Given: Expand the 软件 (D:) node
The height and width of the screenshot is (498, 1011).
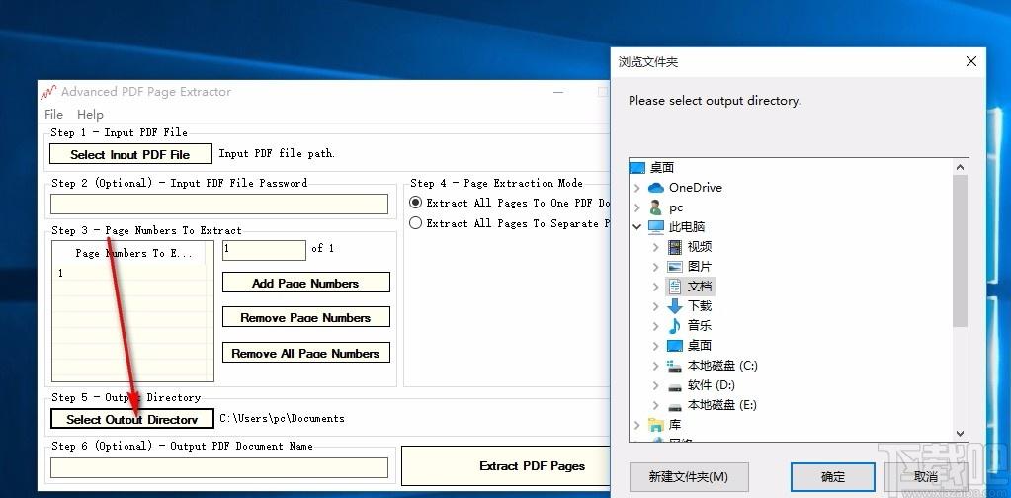Looking at the screenshot, I should click(x=656, y=385).
